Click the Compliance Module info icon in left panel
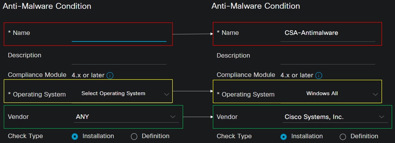Screen dimensions: 395x143 110,75
